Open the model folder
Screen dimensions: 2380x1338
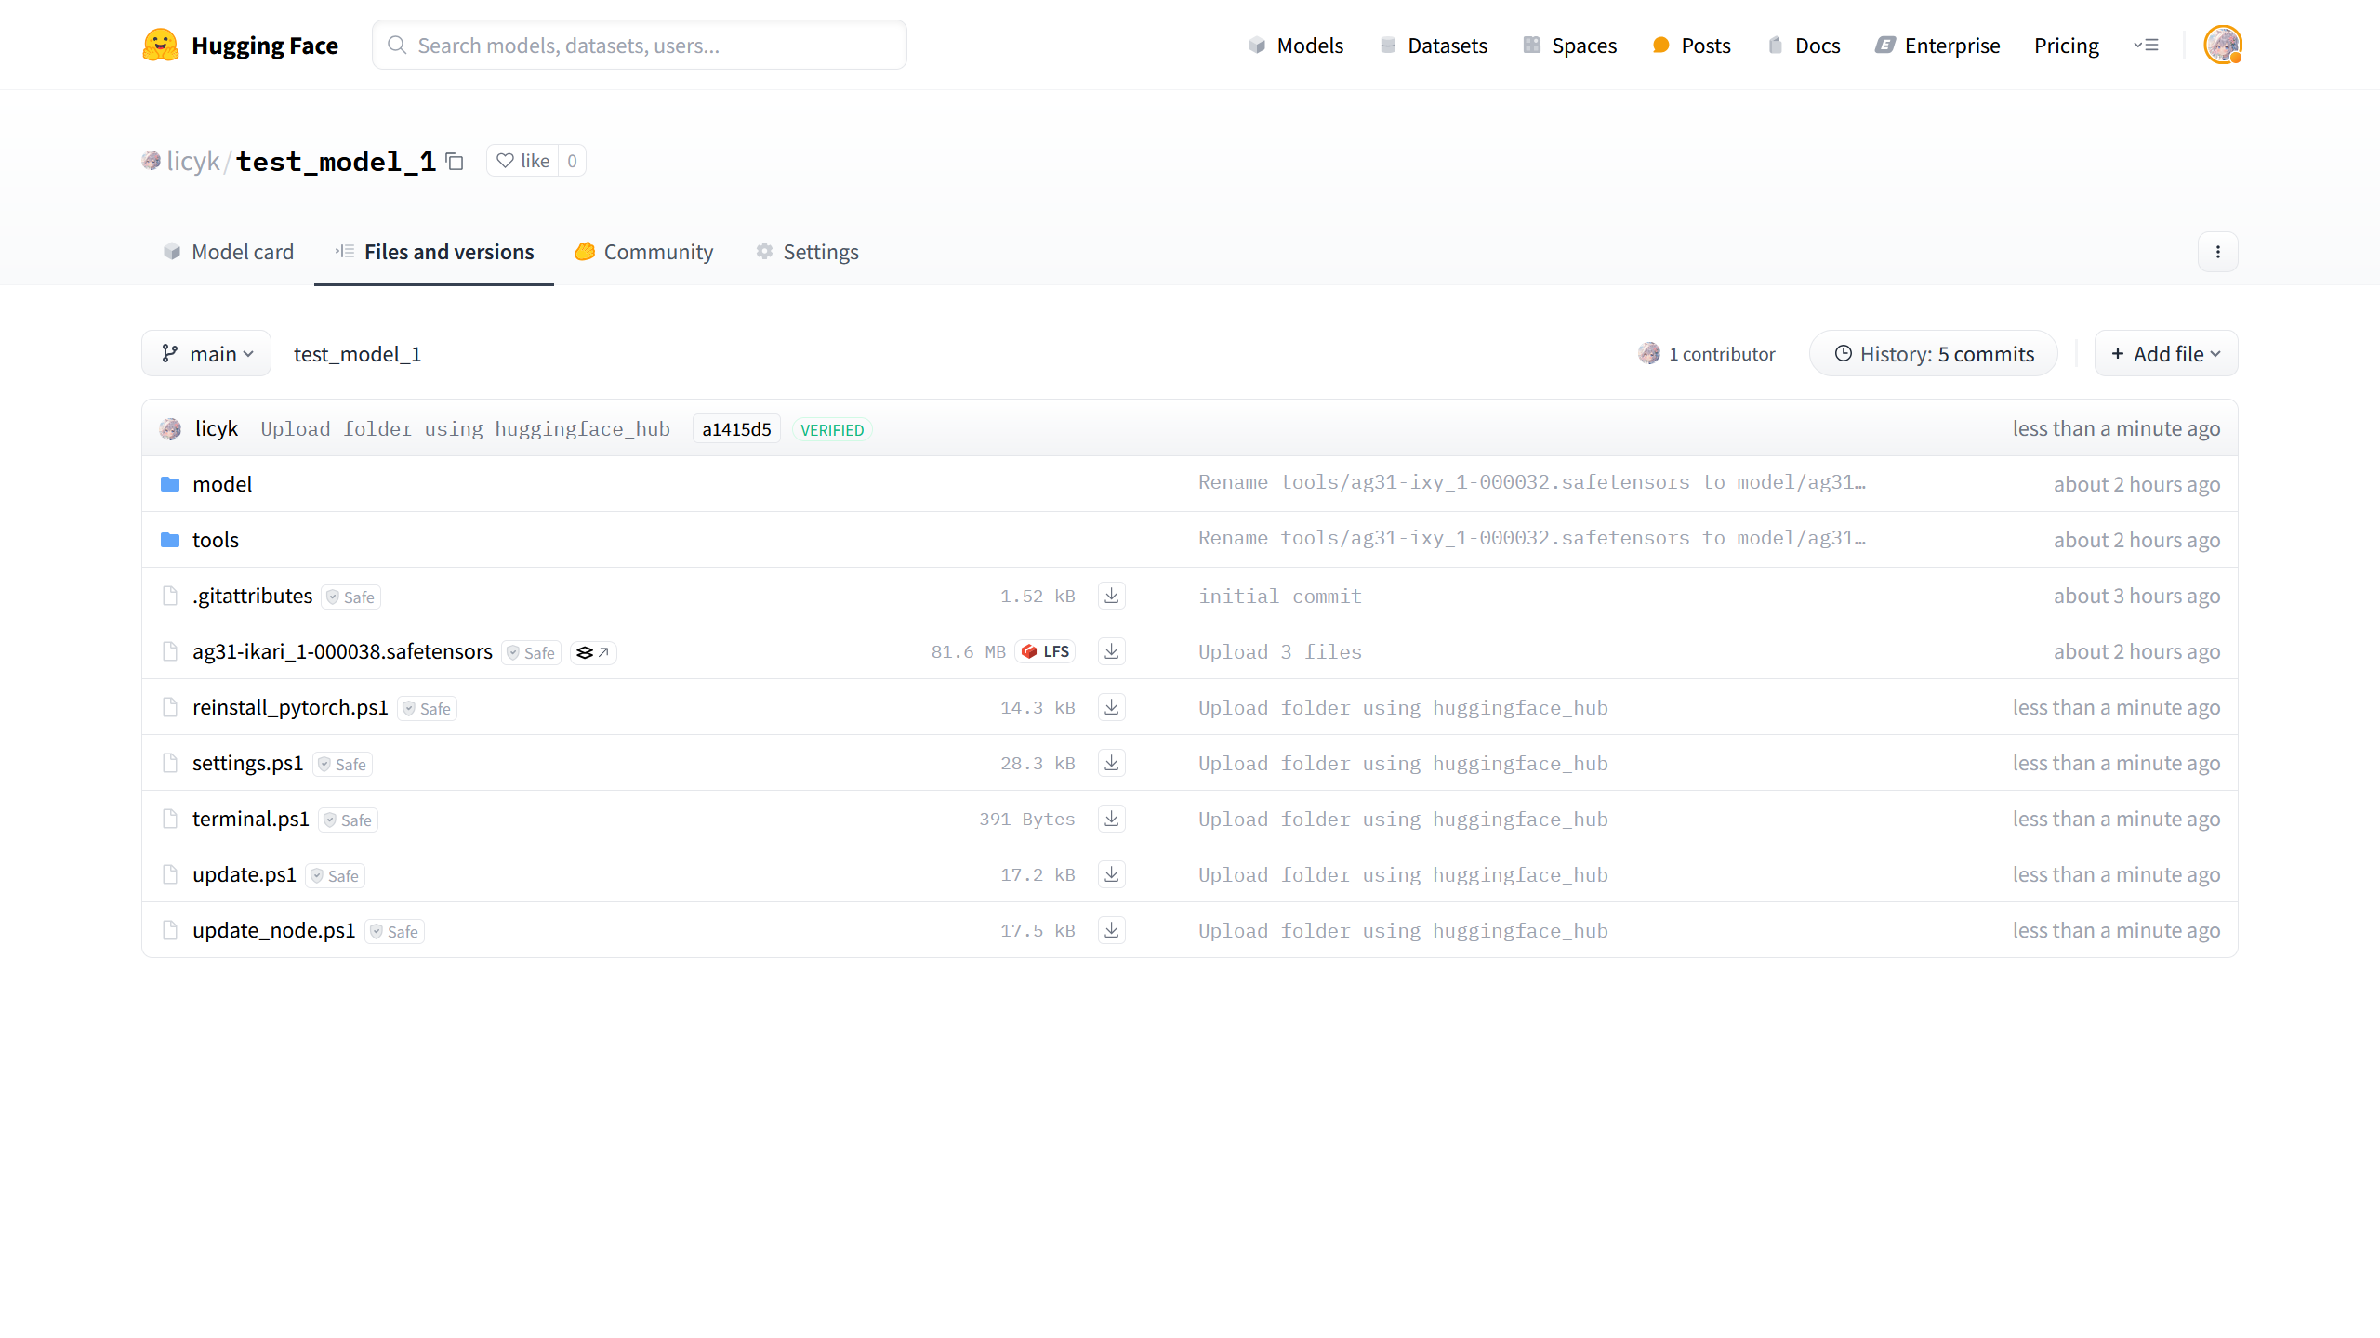coord(222,484)
